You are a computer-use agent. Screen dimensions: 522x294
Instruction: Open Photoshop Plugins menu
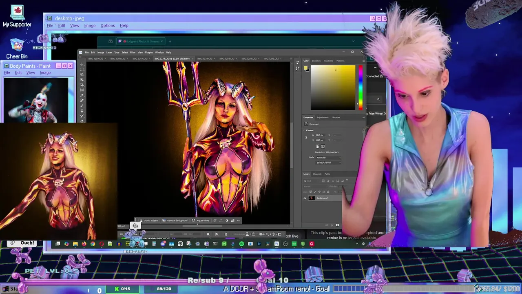pos(149,52)
